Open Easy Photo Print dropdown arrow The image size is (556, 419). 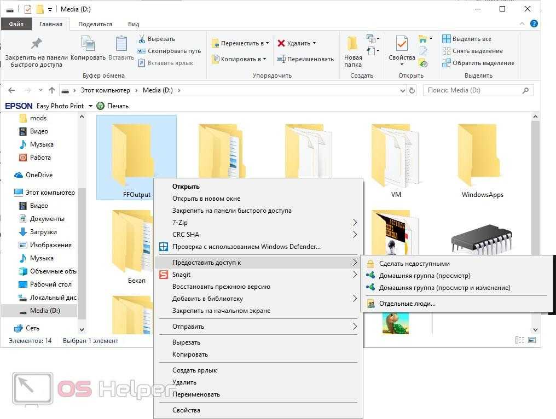[90, 106]
